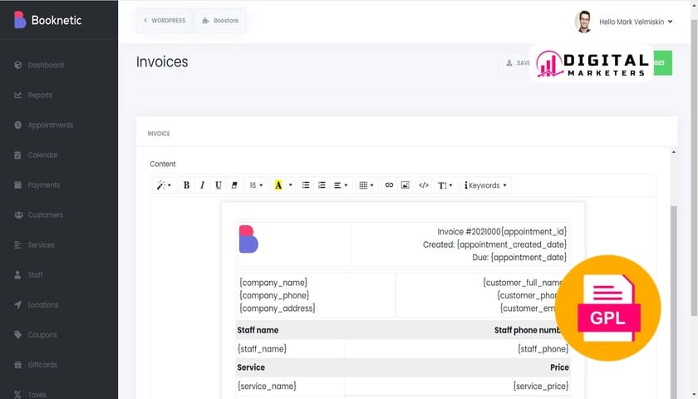The width and height of the screenshot is (698, 399).
Task: Insert a picture via image icon
Action: [x=406, y=185]
